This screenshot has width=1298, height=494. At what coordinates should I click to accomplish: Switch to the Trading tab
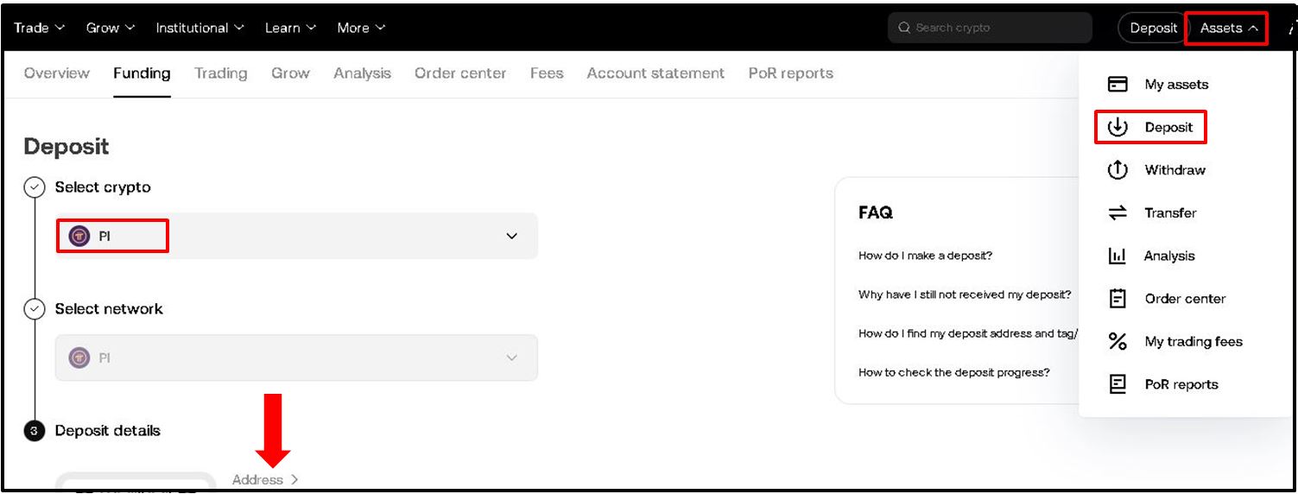pyautogui.click(x=220, y=73)
